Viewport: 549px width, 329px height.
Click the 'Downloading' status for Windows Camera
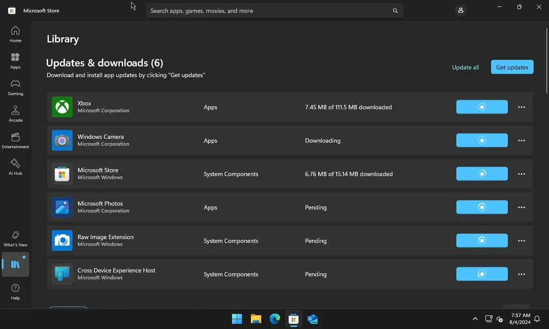323,141
